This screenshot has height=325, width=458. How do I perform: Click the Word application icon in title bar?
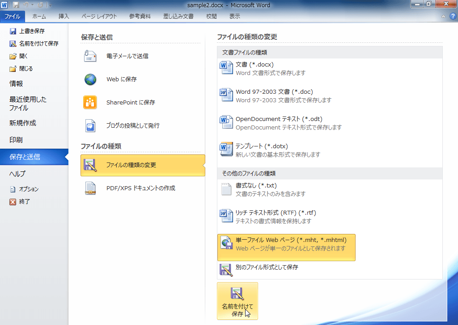(4, 5)
